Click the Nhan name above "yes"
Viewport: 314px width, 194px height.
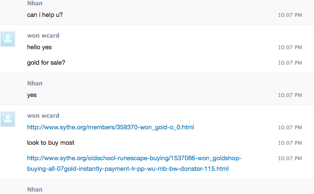35,83
